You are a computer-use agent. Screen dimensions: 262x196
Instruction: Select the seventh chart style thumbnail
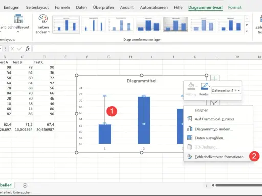click(230, 24)
